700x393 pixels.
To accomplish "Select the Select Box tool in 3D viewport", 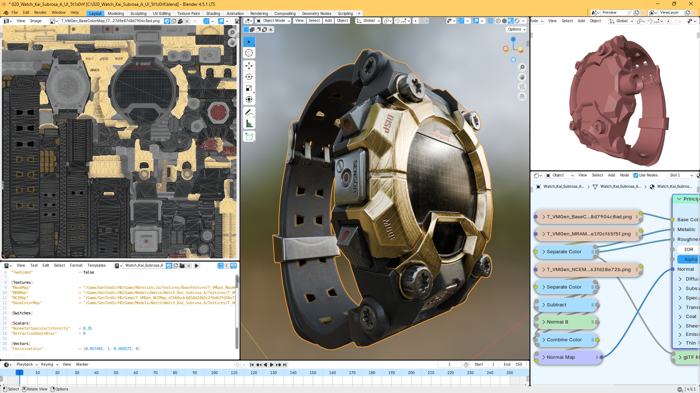I will coord(249,42).
